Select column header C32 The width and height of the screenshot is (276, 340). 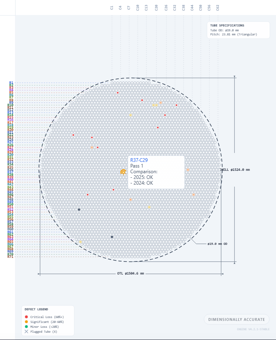click(x=175, y=8)
